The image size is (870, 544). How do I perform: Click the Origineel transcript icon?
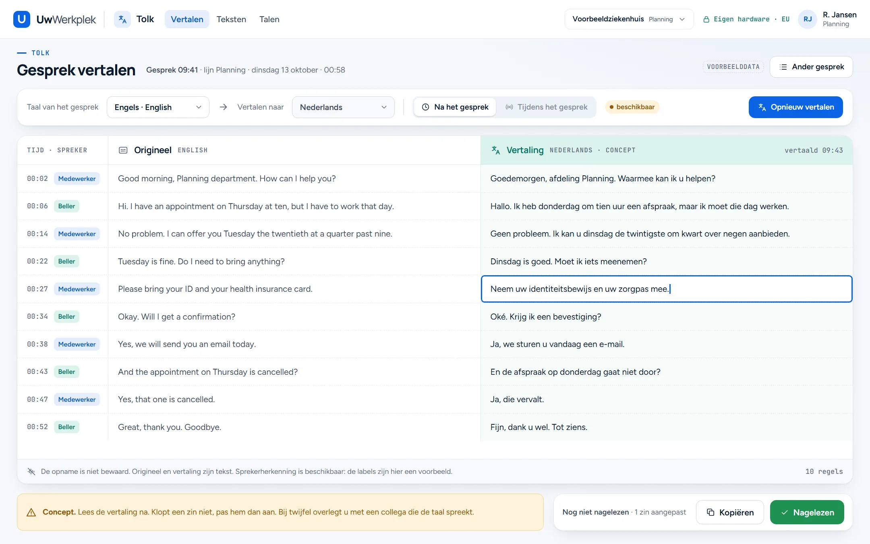[123, 150]
